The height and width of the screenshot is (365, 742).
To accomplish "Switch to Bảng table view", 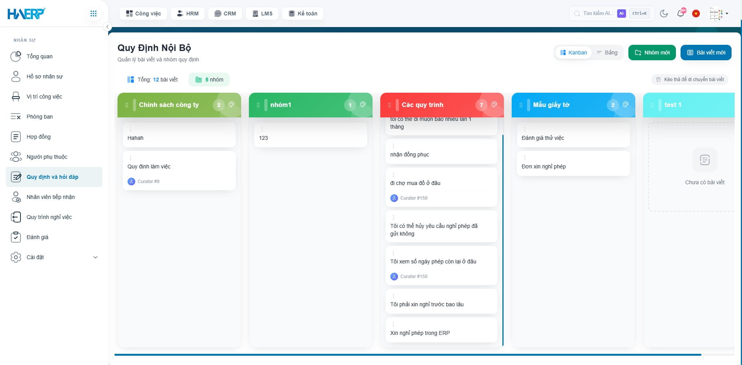I will click(x=607, y=53).
